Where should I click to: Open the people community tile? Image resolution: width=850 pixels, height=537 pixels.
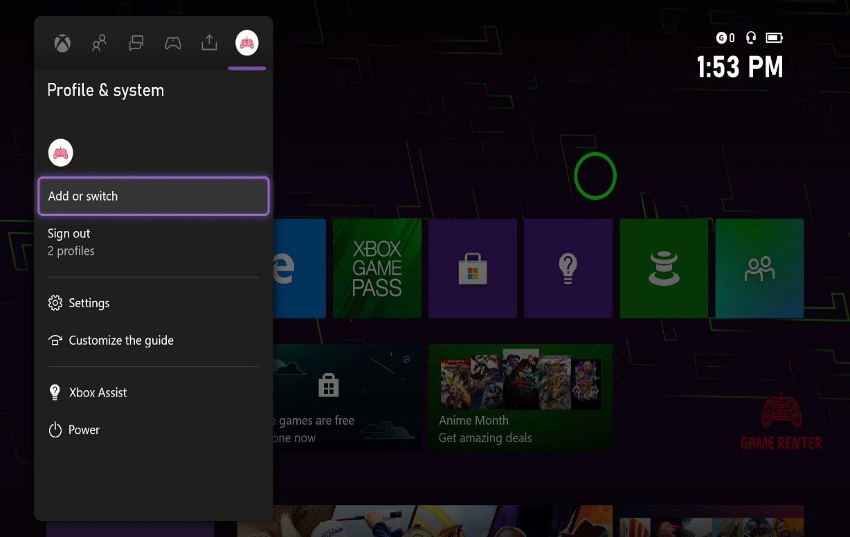click(x=759, y=268)
